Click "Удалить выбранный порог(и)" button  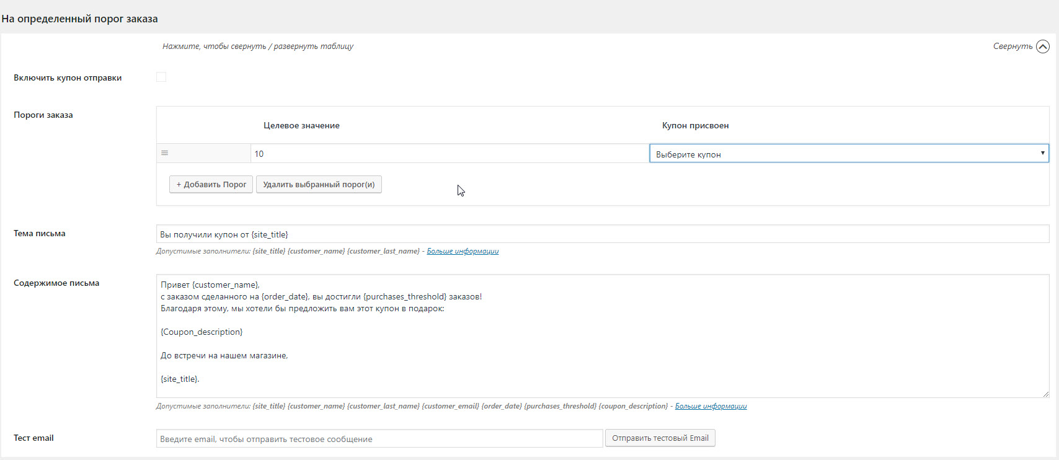point(319,185)
